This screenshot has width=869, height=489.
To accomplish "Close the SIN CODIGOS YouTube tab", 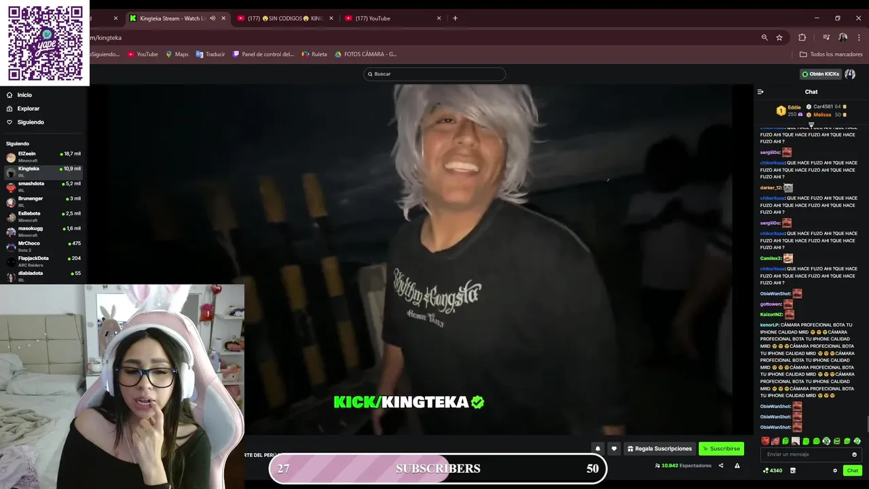I will tap(331, 18).
